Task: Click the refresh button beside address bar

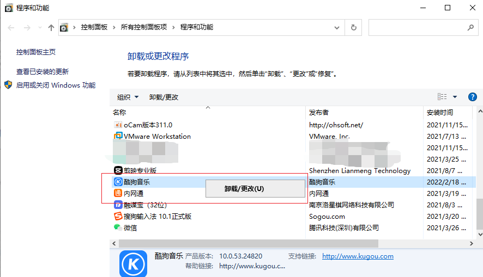Action: (x=354, y=27)
